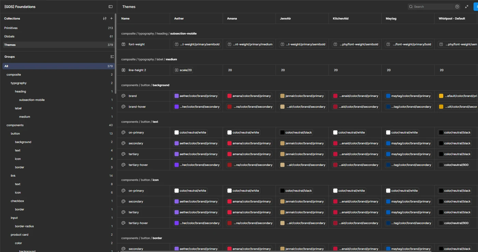Click the JennAir tan swatch in the brand-hover row
Viewport: 478px width, 252px height.
(282, 107)
